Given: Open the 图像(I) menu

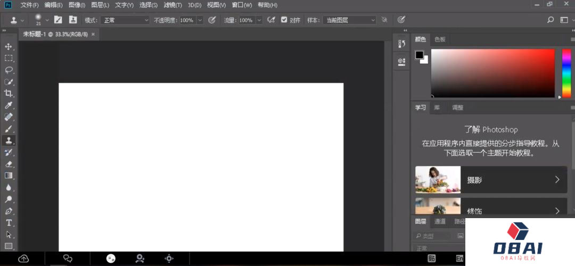Looking at the screenshot, I should (77, 5).
